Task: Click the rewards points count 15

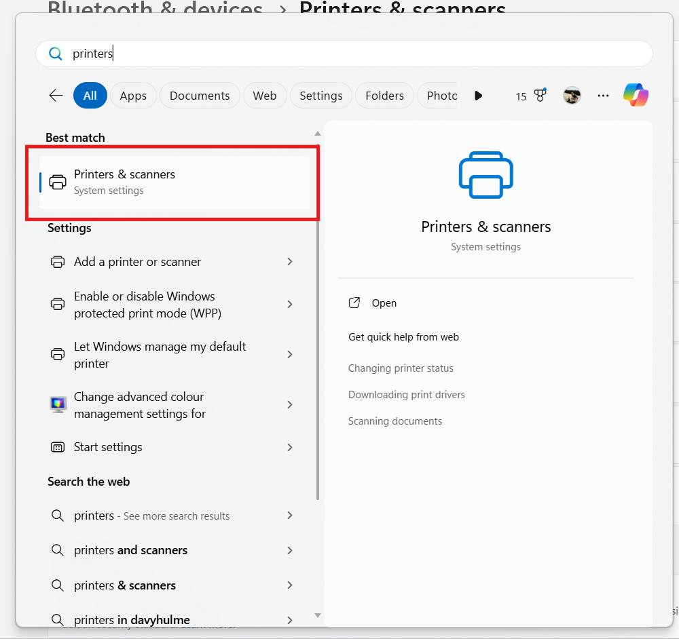Action: point(521,96)
